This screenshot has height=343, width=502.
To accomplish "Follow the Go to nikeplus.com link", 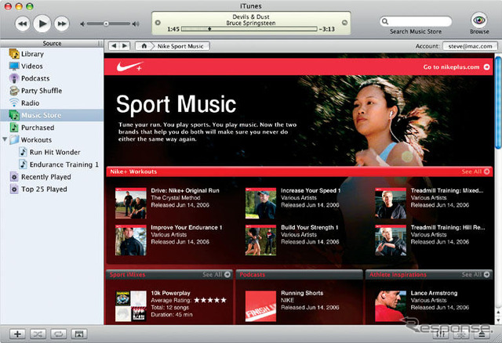I will (457, 67).
